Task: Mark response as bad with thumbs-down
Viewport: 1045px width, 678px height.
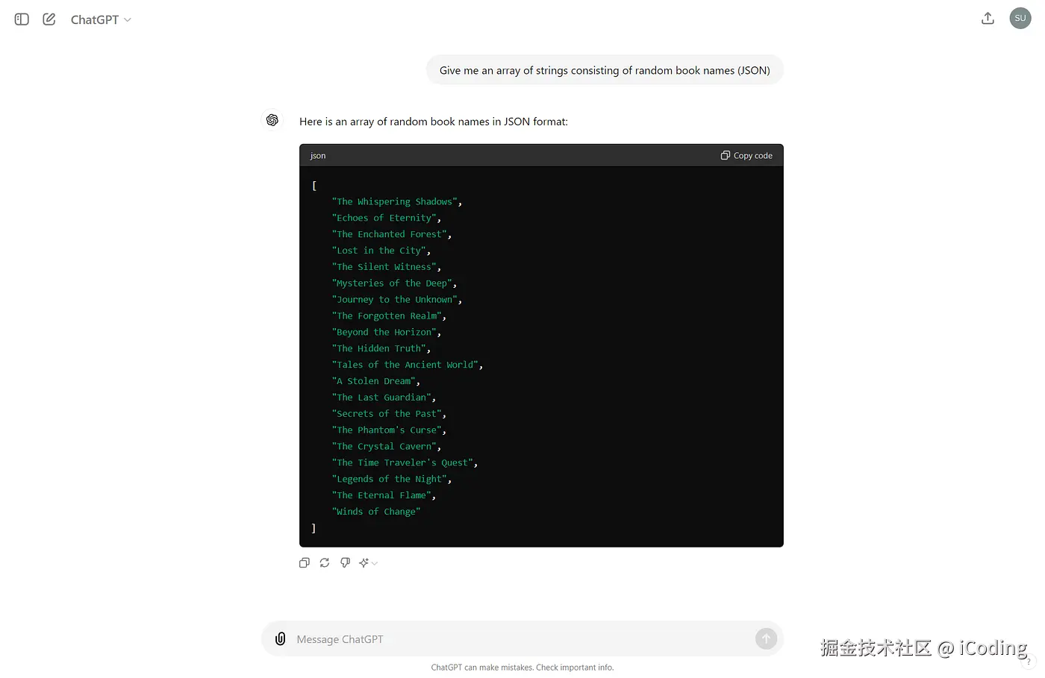Action: coord(345,563)
